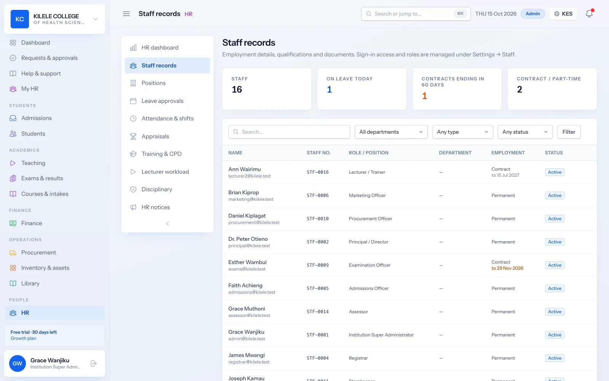Open Courses & intakes in sidebar

pos(55,194)
